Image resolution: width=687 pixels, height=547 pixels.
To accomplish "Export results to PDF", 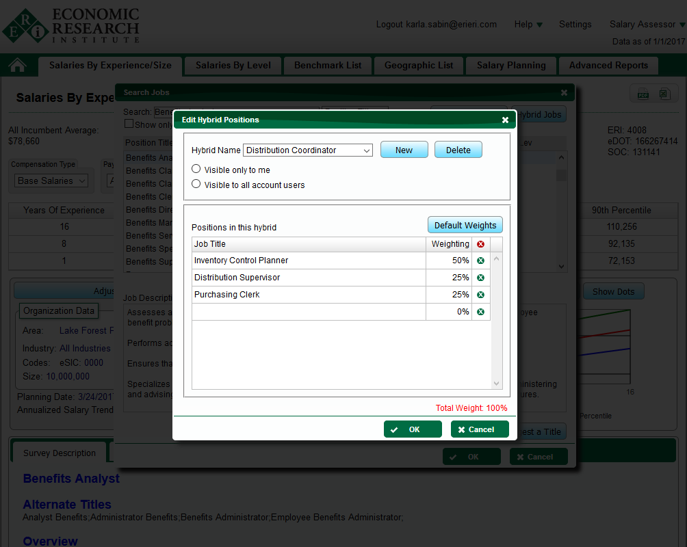I will [642, 92].
